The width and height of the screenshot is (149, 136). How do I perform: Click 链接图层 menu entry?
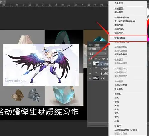click(119, 60)
